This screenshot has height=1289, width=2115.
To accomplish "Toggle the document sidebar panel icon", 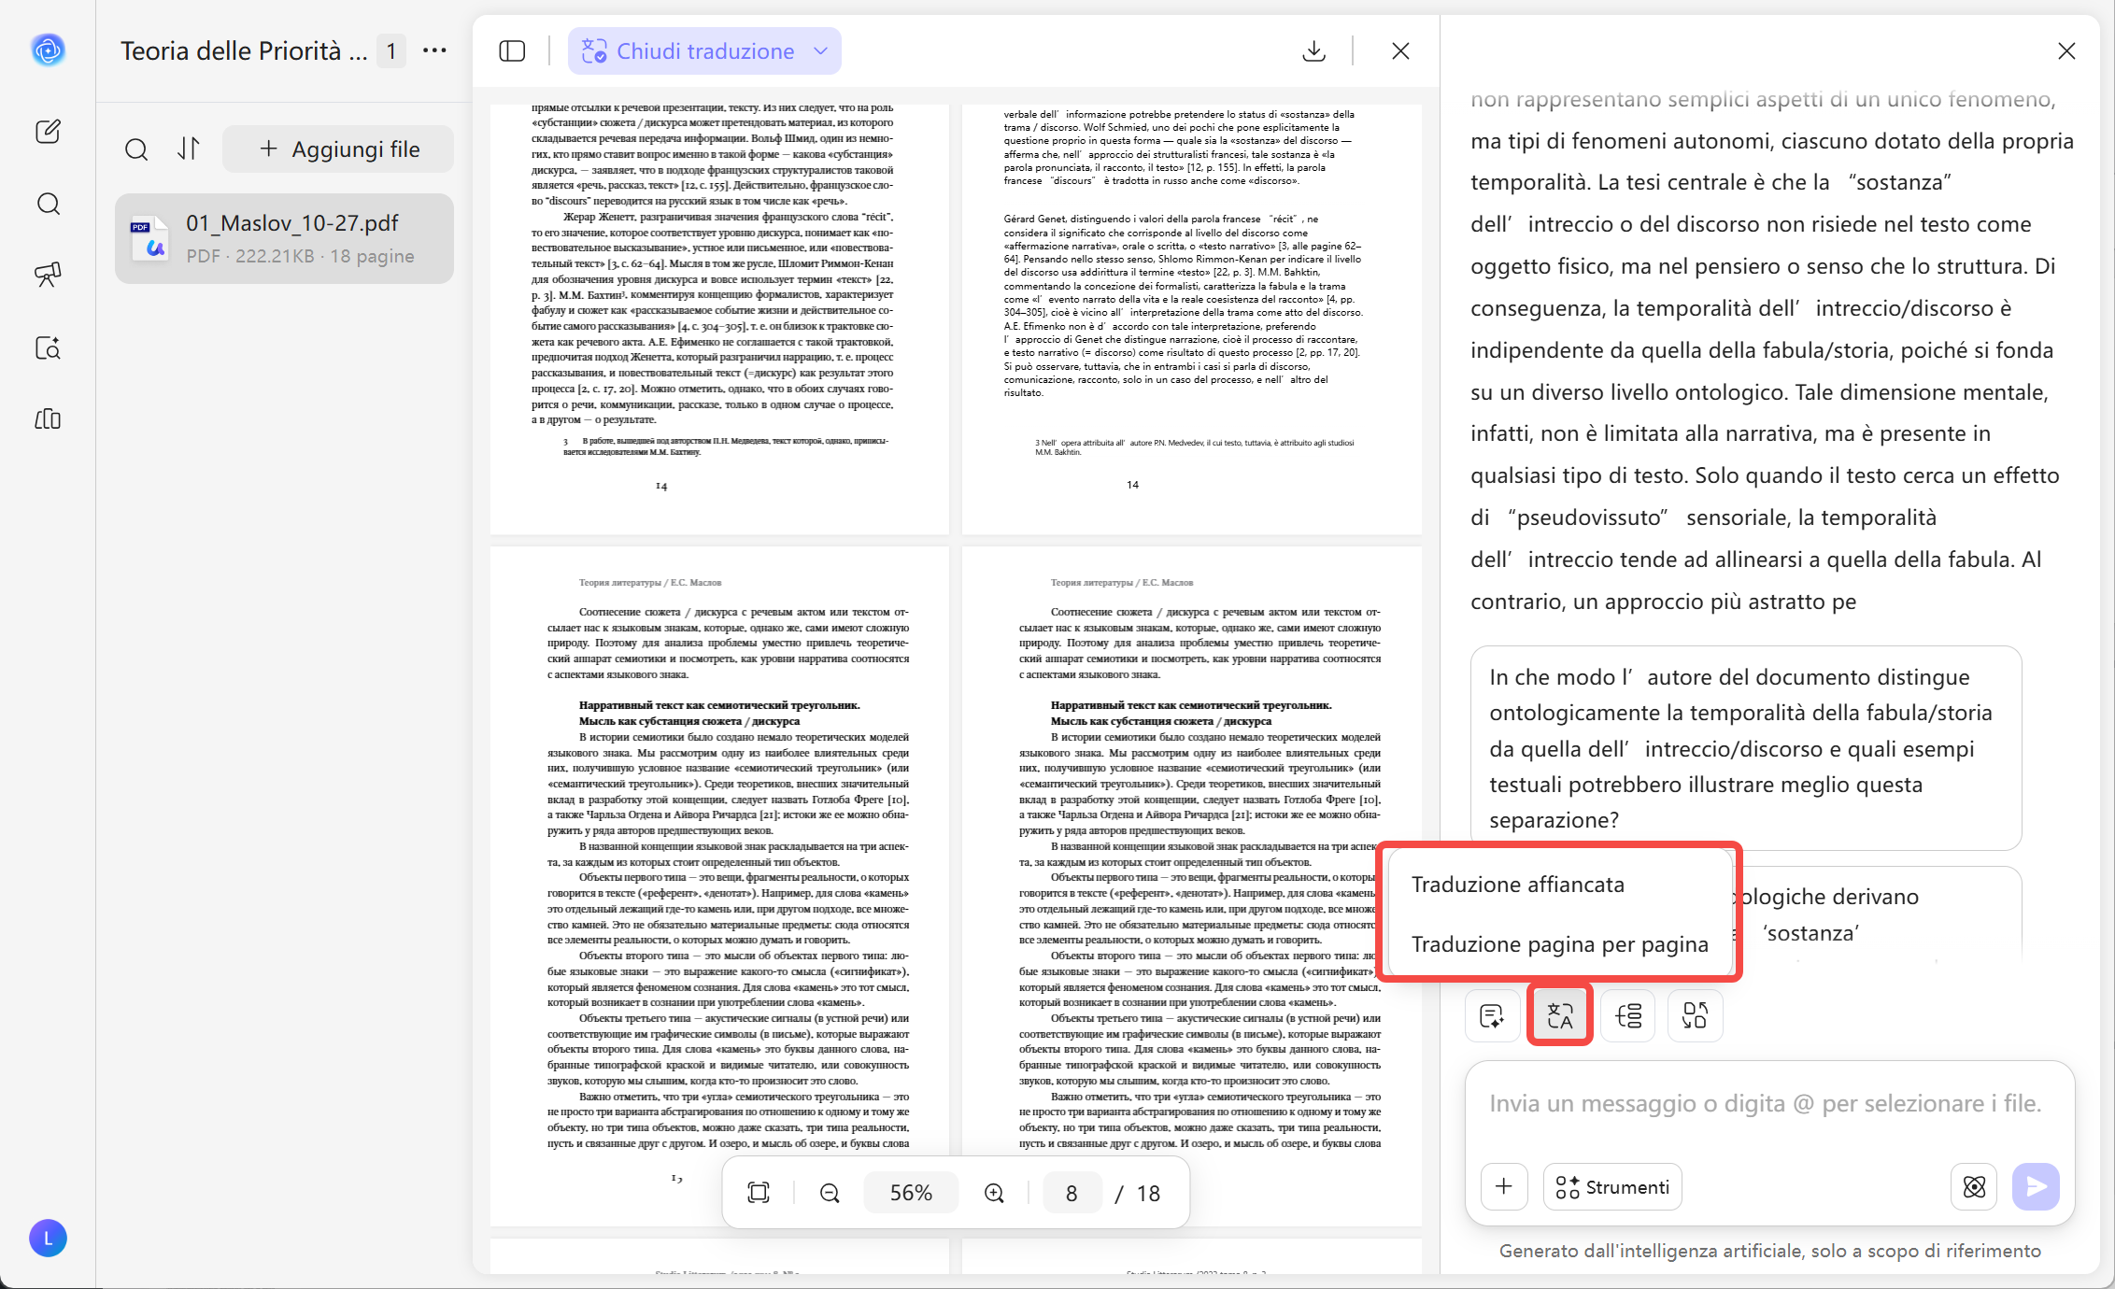I will (x=512, y=50).
